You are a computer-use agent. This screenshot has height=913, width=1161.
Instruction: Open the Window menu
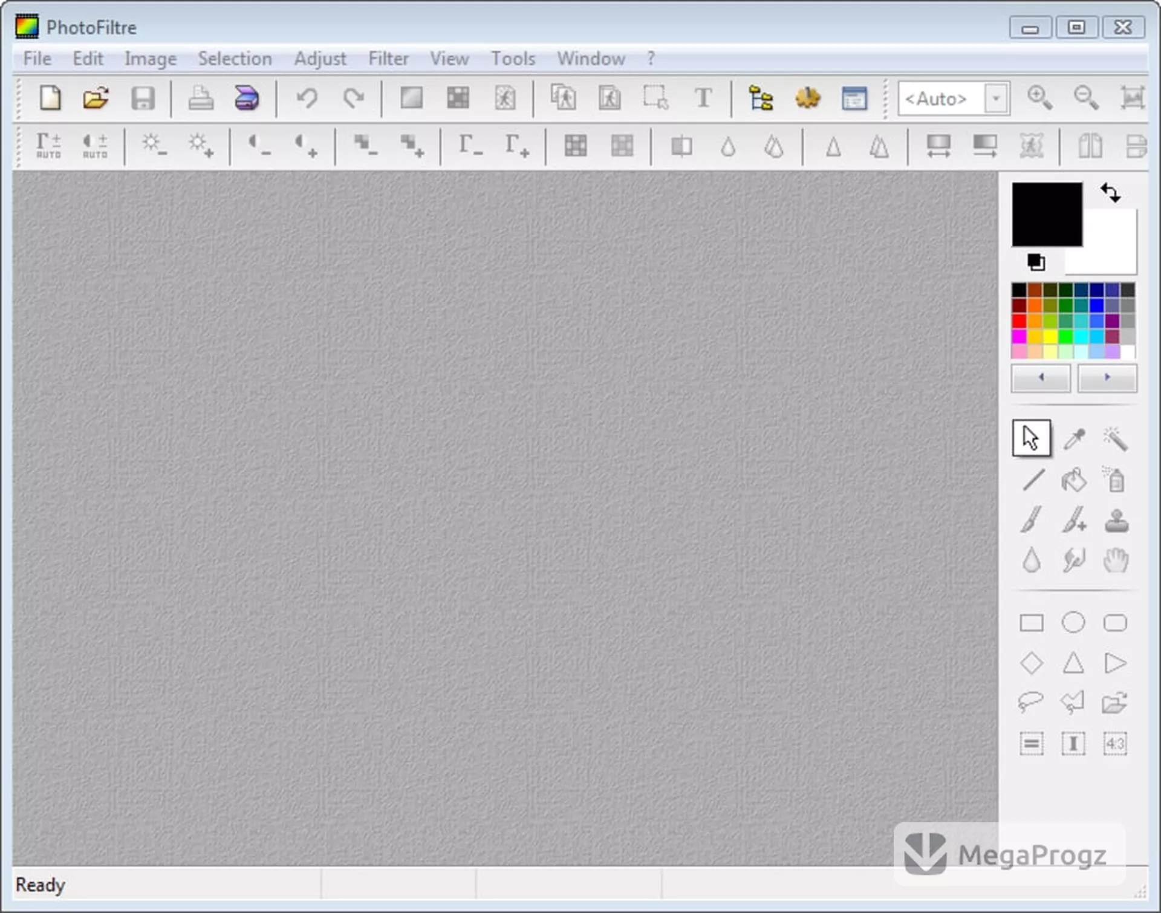click(591, 59)
